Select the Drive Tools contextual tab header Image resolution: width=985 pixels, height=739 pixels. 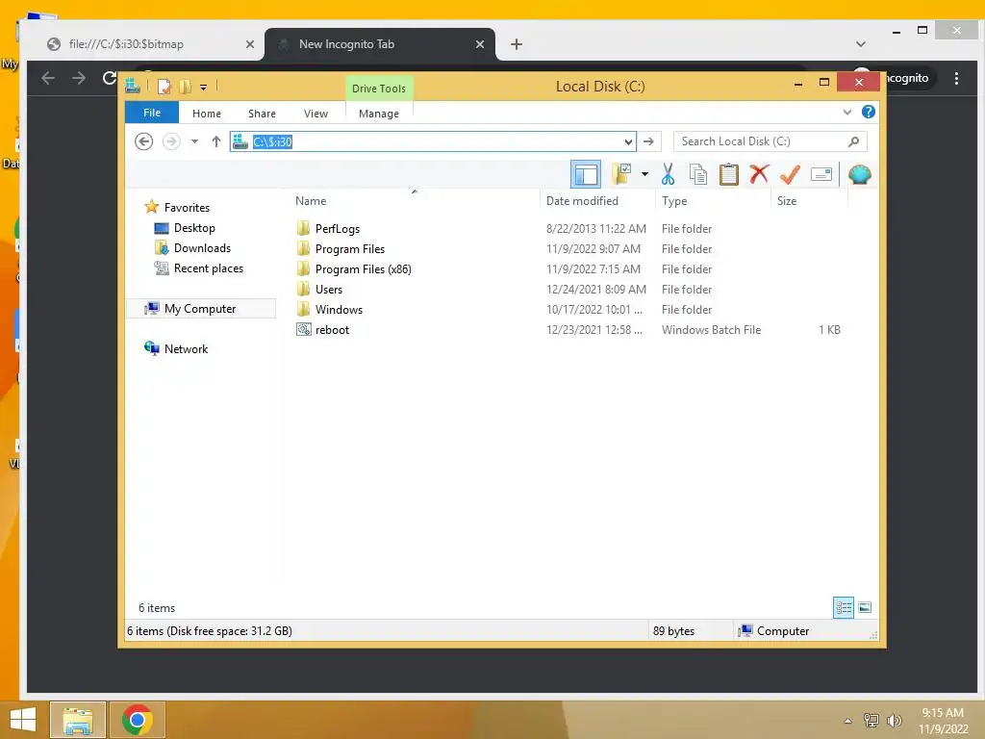[379, 89]
